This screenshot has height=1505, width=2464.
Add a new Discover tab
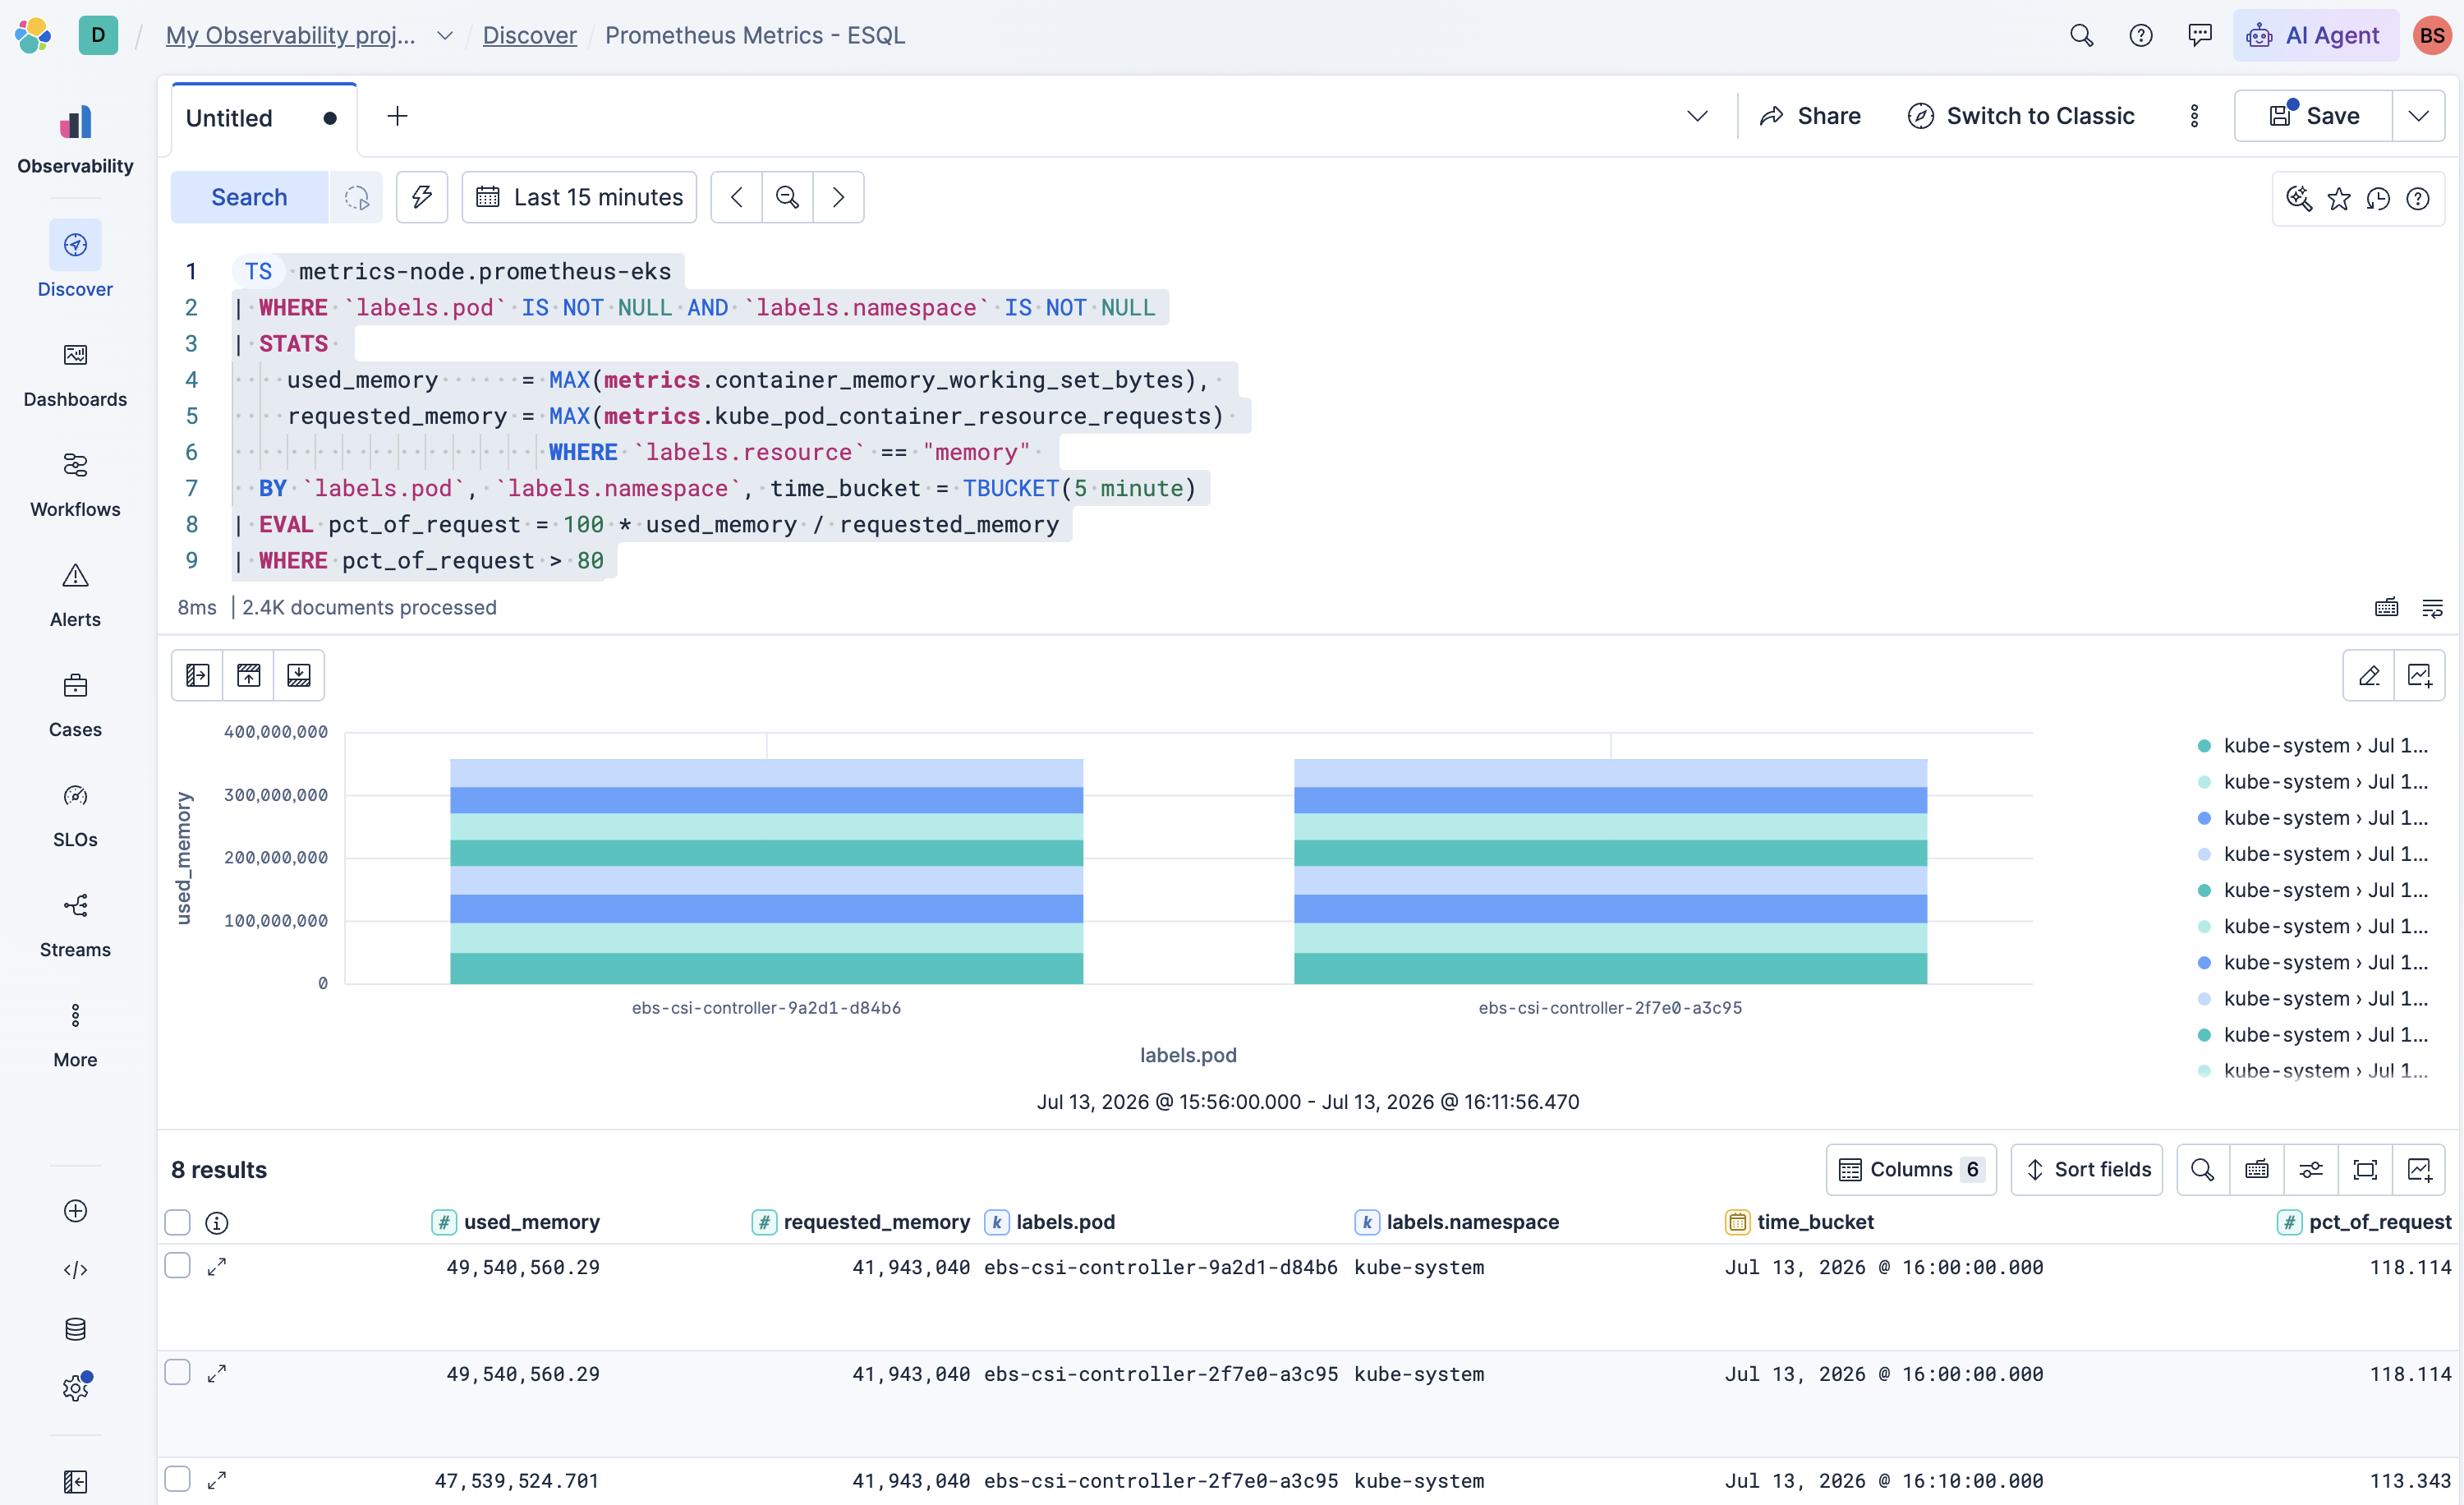pos(397,116)
